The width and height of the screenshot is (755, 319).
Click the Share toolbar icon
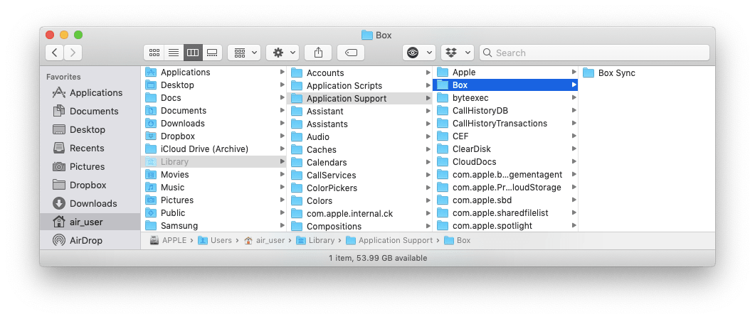(x=318, y=53)
